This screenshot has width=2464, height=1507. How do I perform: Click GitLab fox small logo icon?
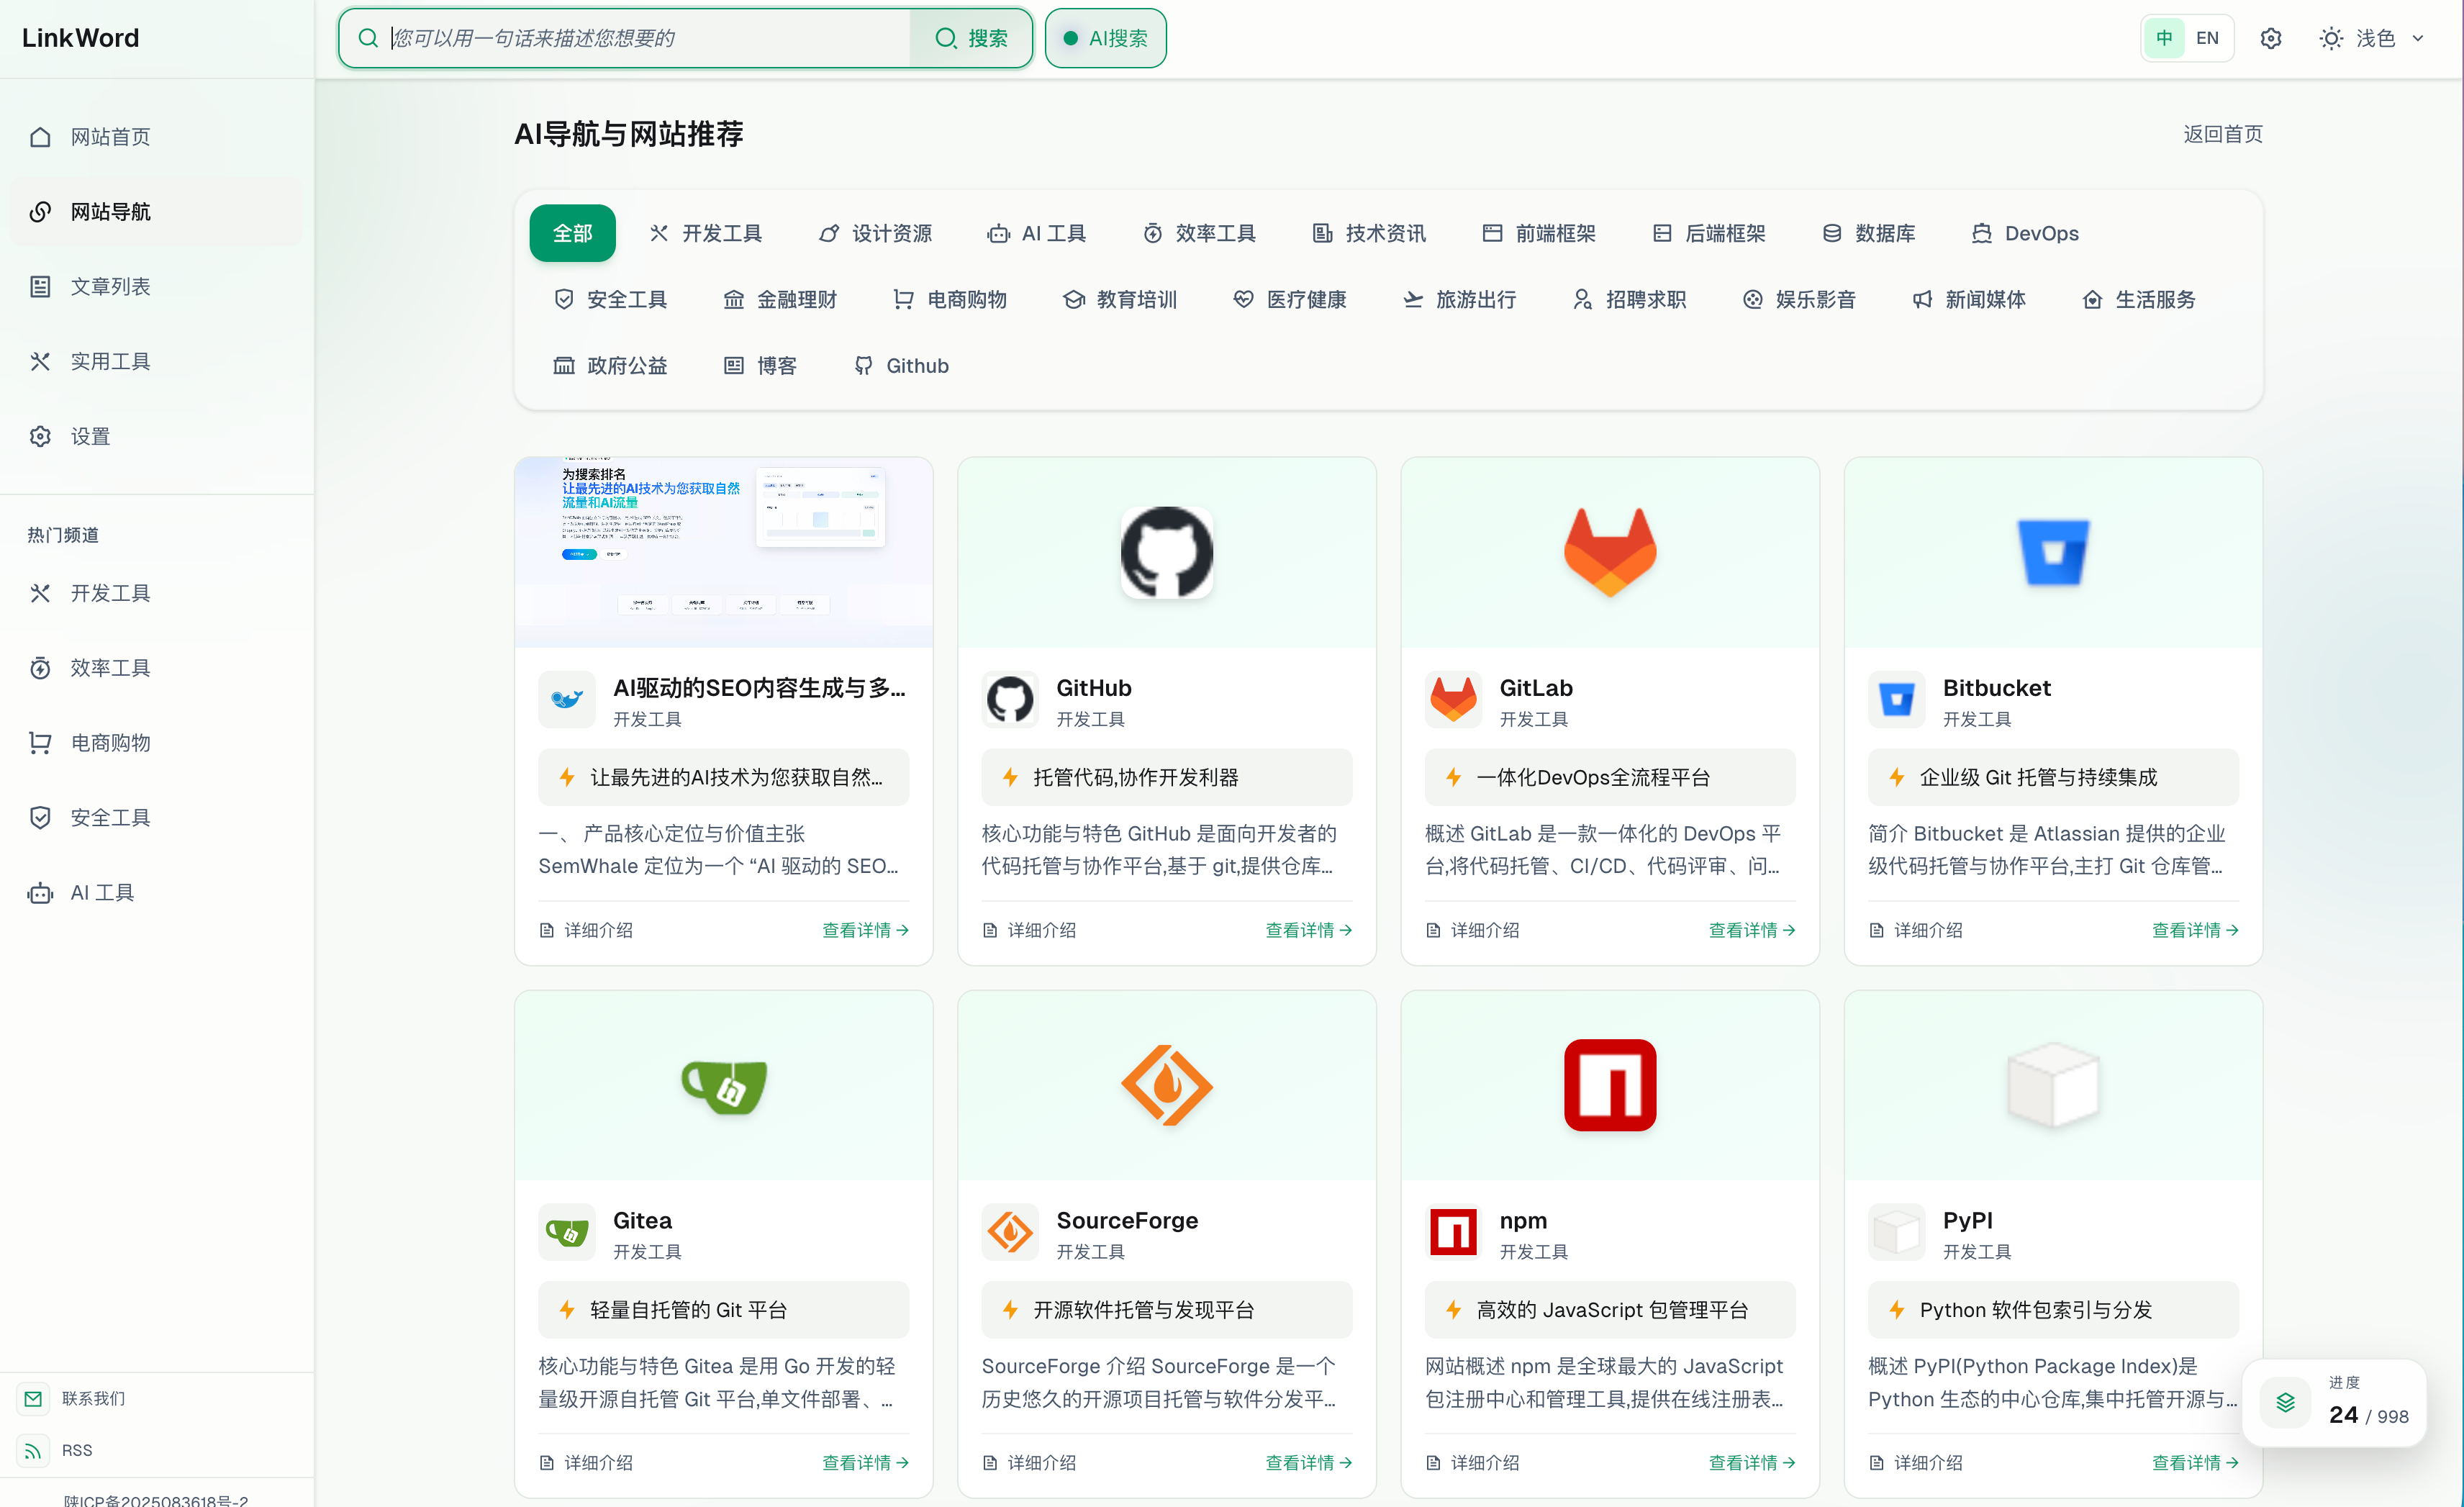tap(1453, 700)
